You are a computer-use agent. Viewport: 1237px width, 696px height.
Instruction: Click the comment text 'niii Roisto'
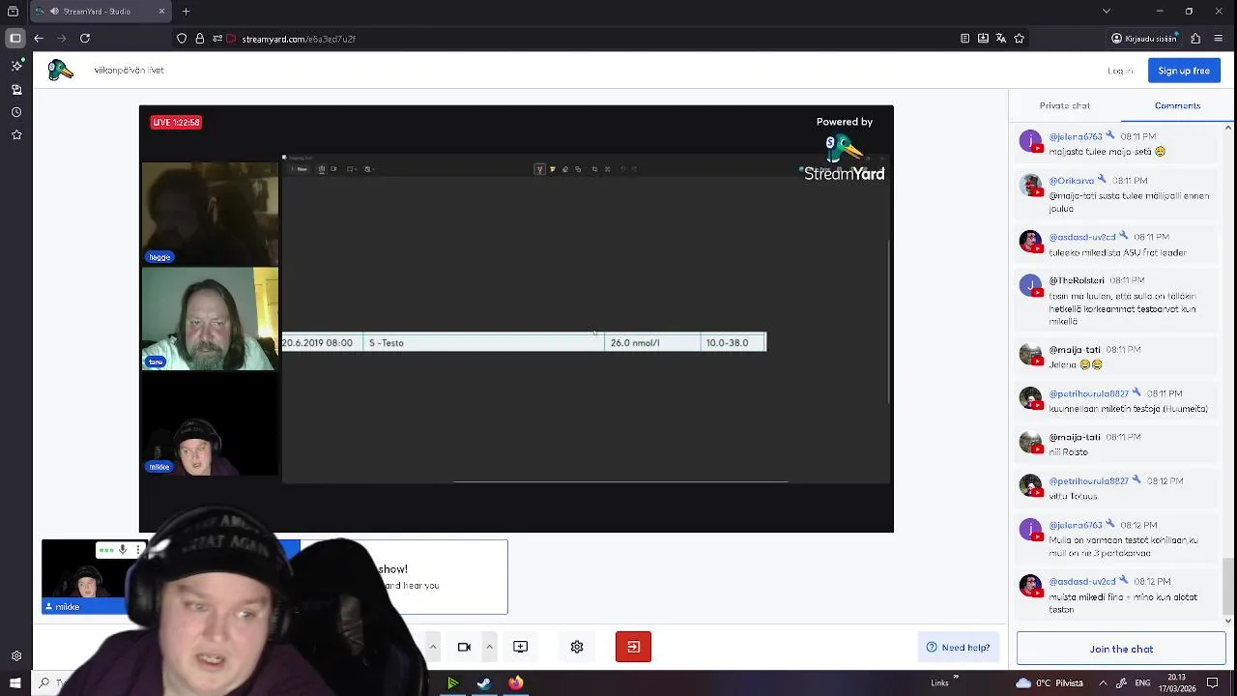click(1069, 451)
